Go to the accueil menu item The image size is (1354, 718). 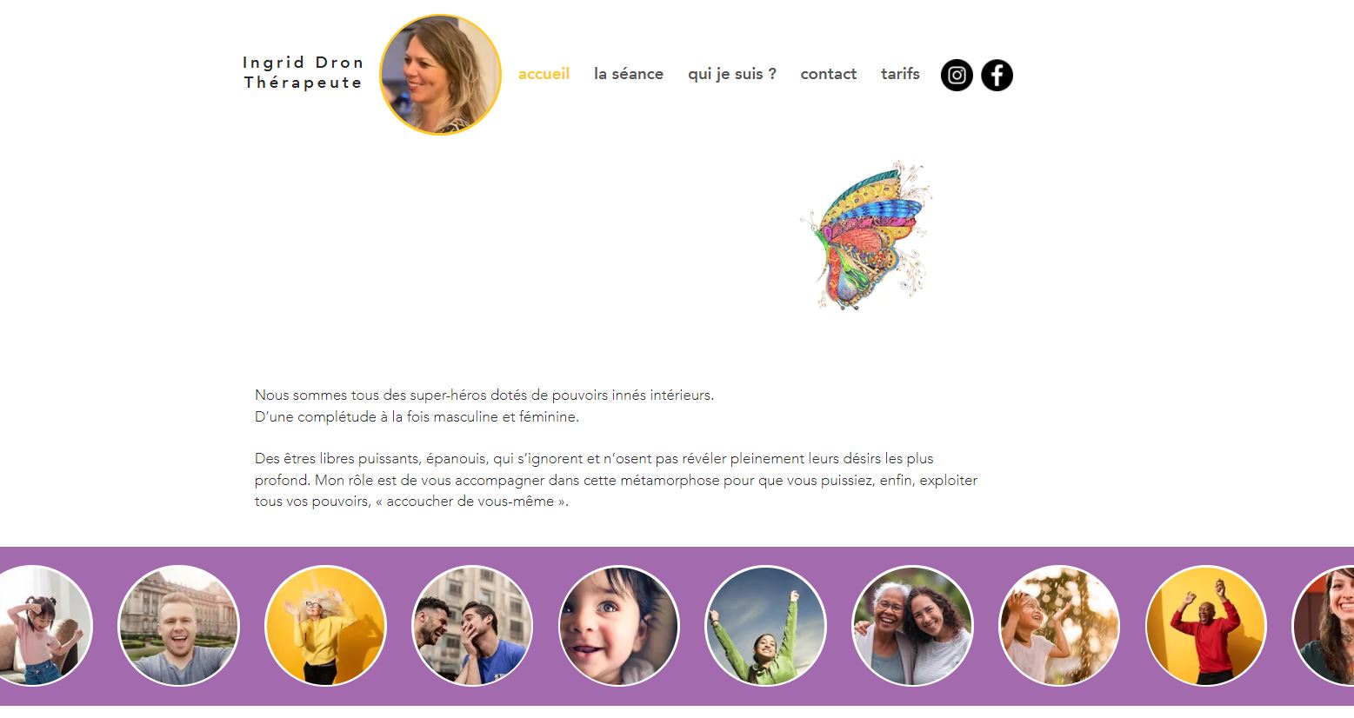pyautogui.click(x=544, y=74)
